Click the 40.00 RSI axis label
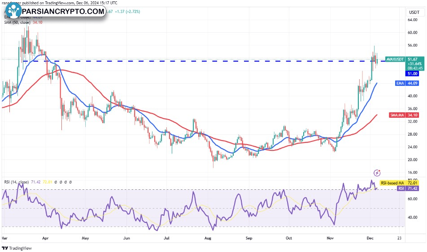Screen dimensions: 427x252 412,218
